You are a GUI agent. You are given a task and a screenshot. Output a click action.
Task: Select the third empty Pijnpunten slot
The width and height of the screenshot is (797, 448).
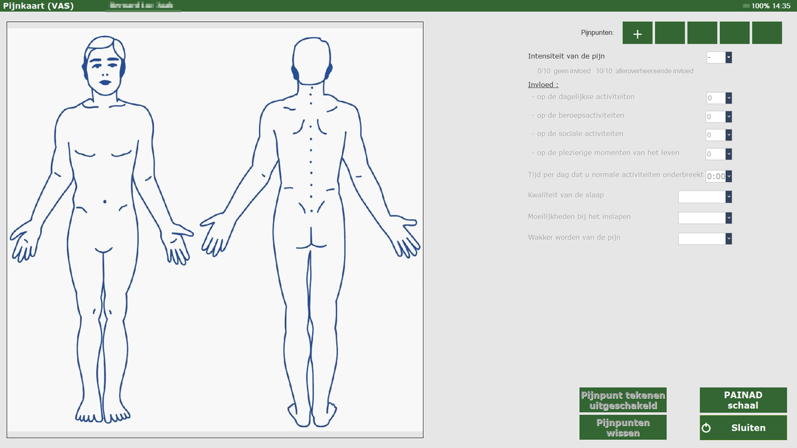(x=735, y=33)
